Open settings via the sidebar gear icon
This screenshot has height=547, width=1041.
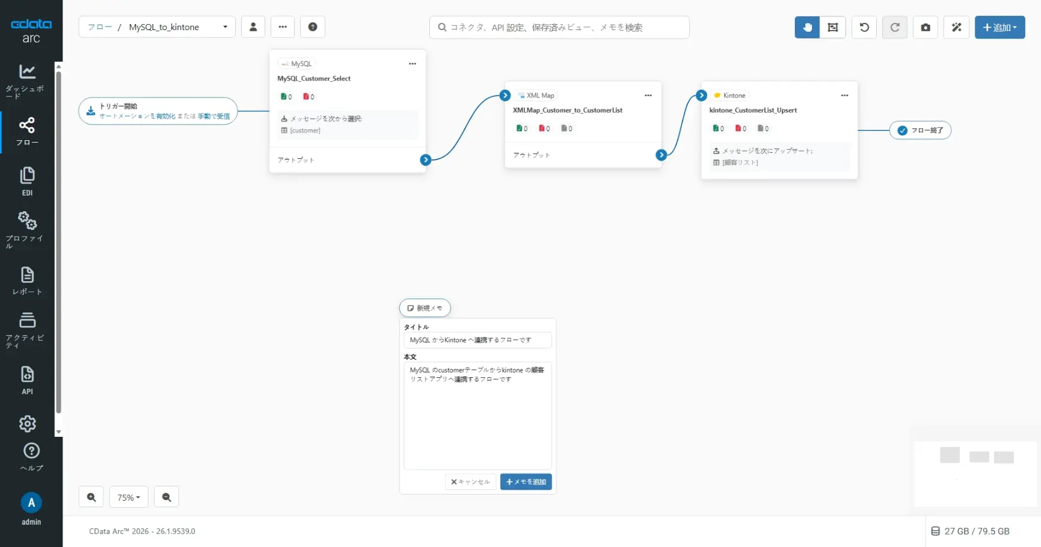28,424
